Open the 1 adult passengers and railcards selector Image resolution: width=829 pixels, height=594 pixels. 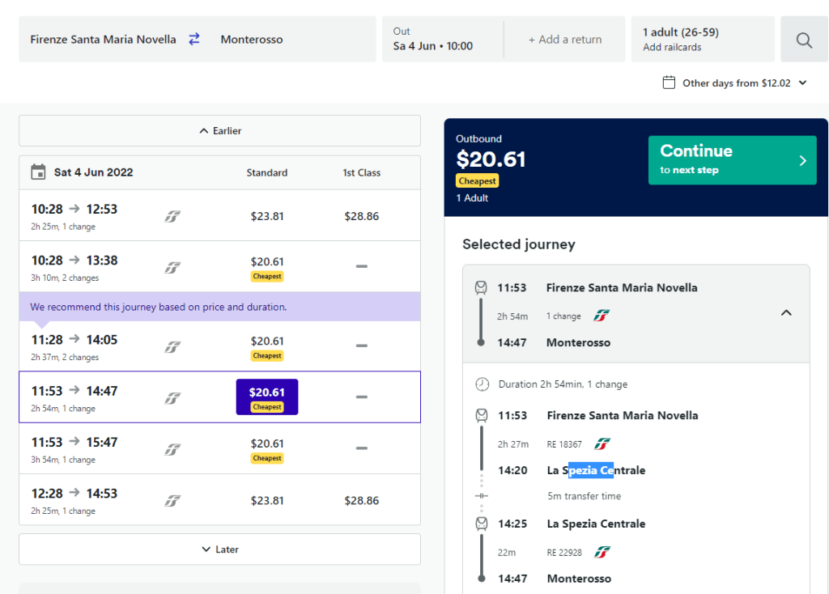702,39
